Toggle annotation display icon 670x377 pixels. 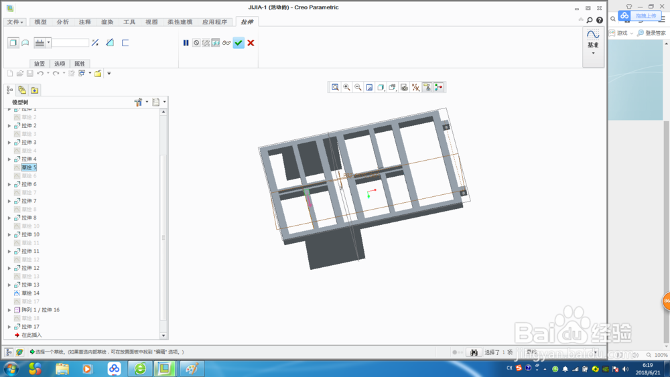pyautogui.click(x=427, y=87)
